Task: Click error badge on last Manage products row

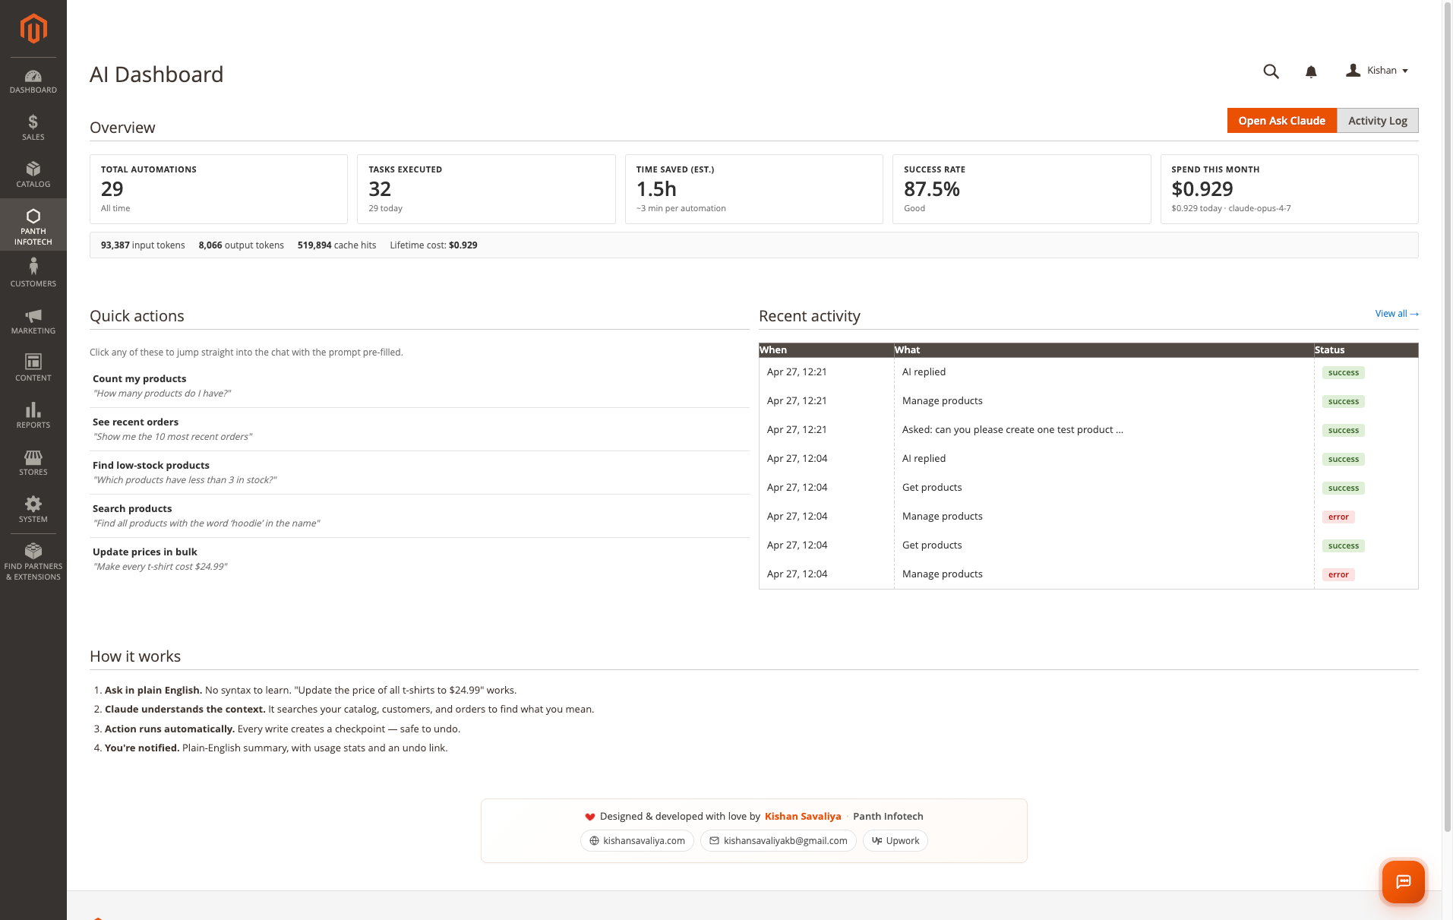Action: point(1338,575)
